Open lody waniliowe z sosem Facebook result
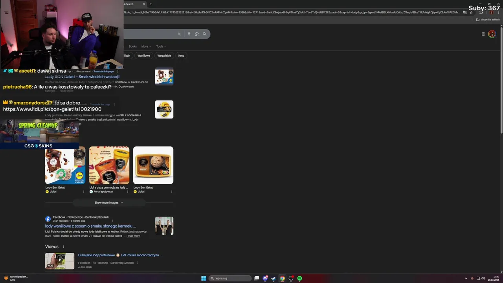 90,226
